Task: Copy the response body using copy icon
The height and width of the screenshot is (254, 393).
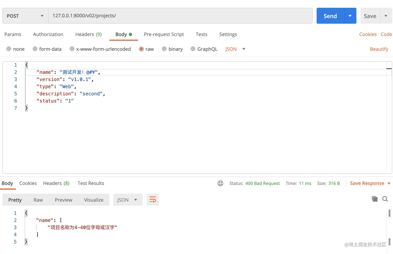Action: point(375,199)
